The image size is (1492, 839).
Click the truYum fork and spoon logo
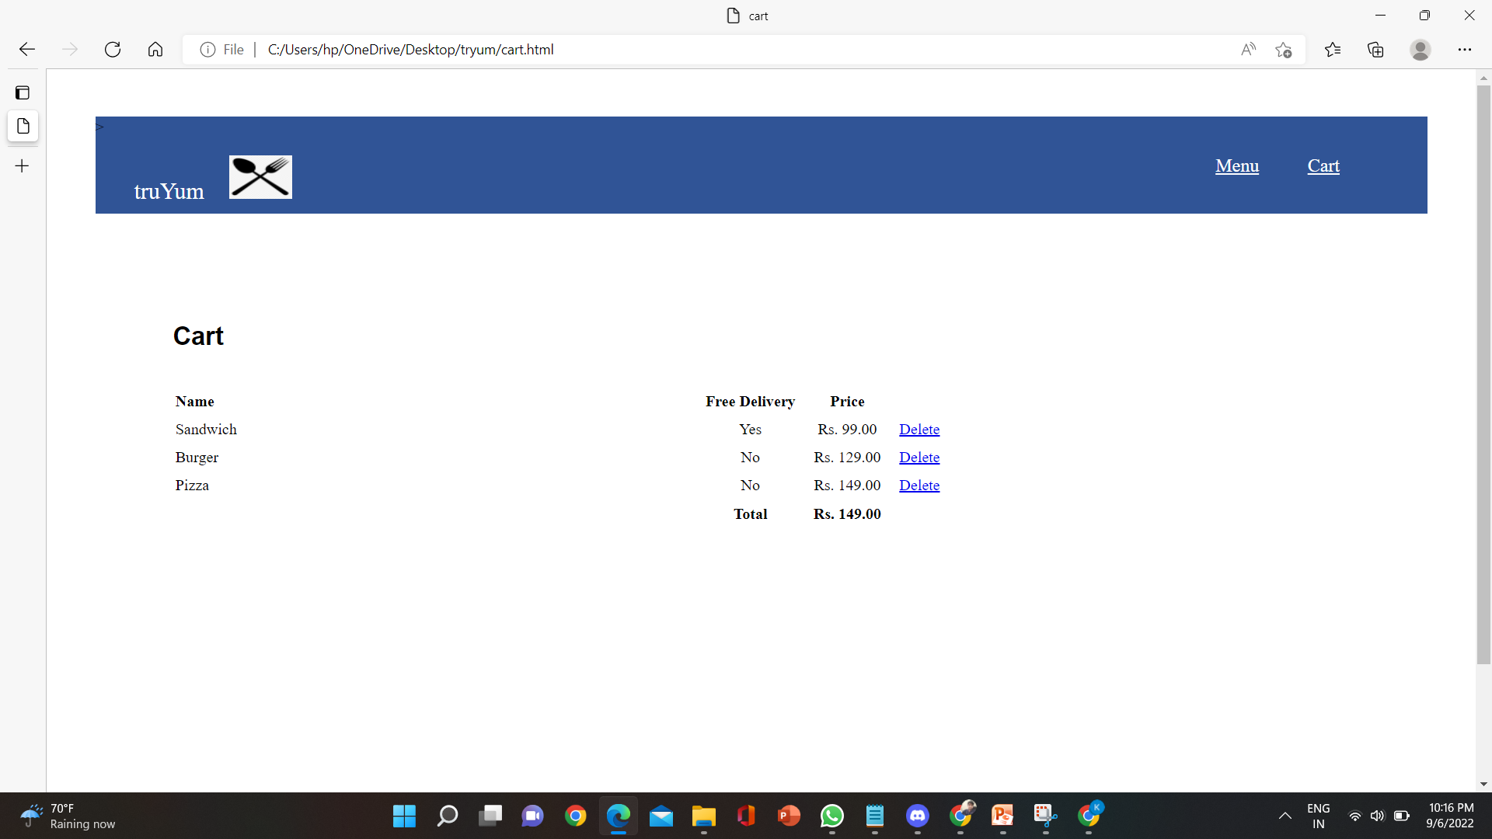(x=260, y=177)
